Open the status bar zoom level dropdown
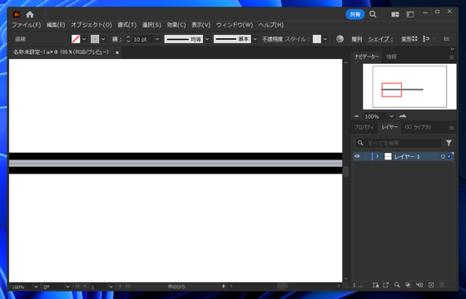466x299 pixels. tap(36, 287)
